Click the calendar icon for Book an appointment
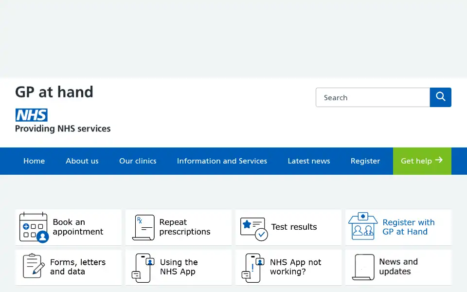This screenshot has height=292, width=467. point(34,227)
